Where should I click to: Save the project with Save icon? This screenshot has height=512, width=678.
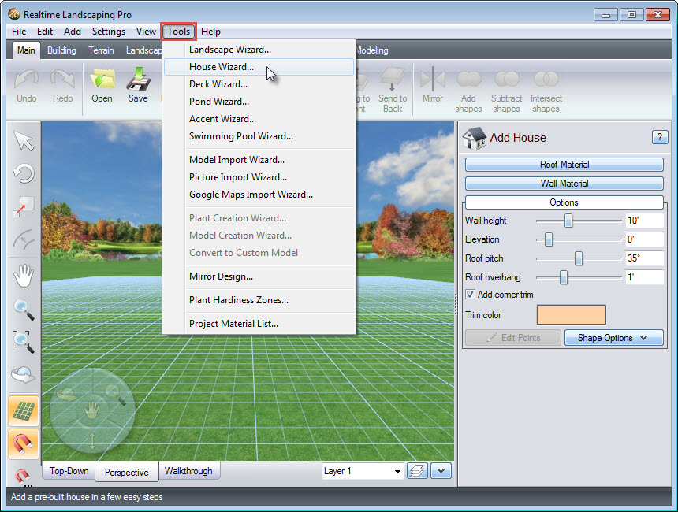(139, 79)
